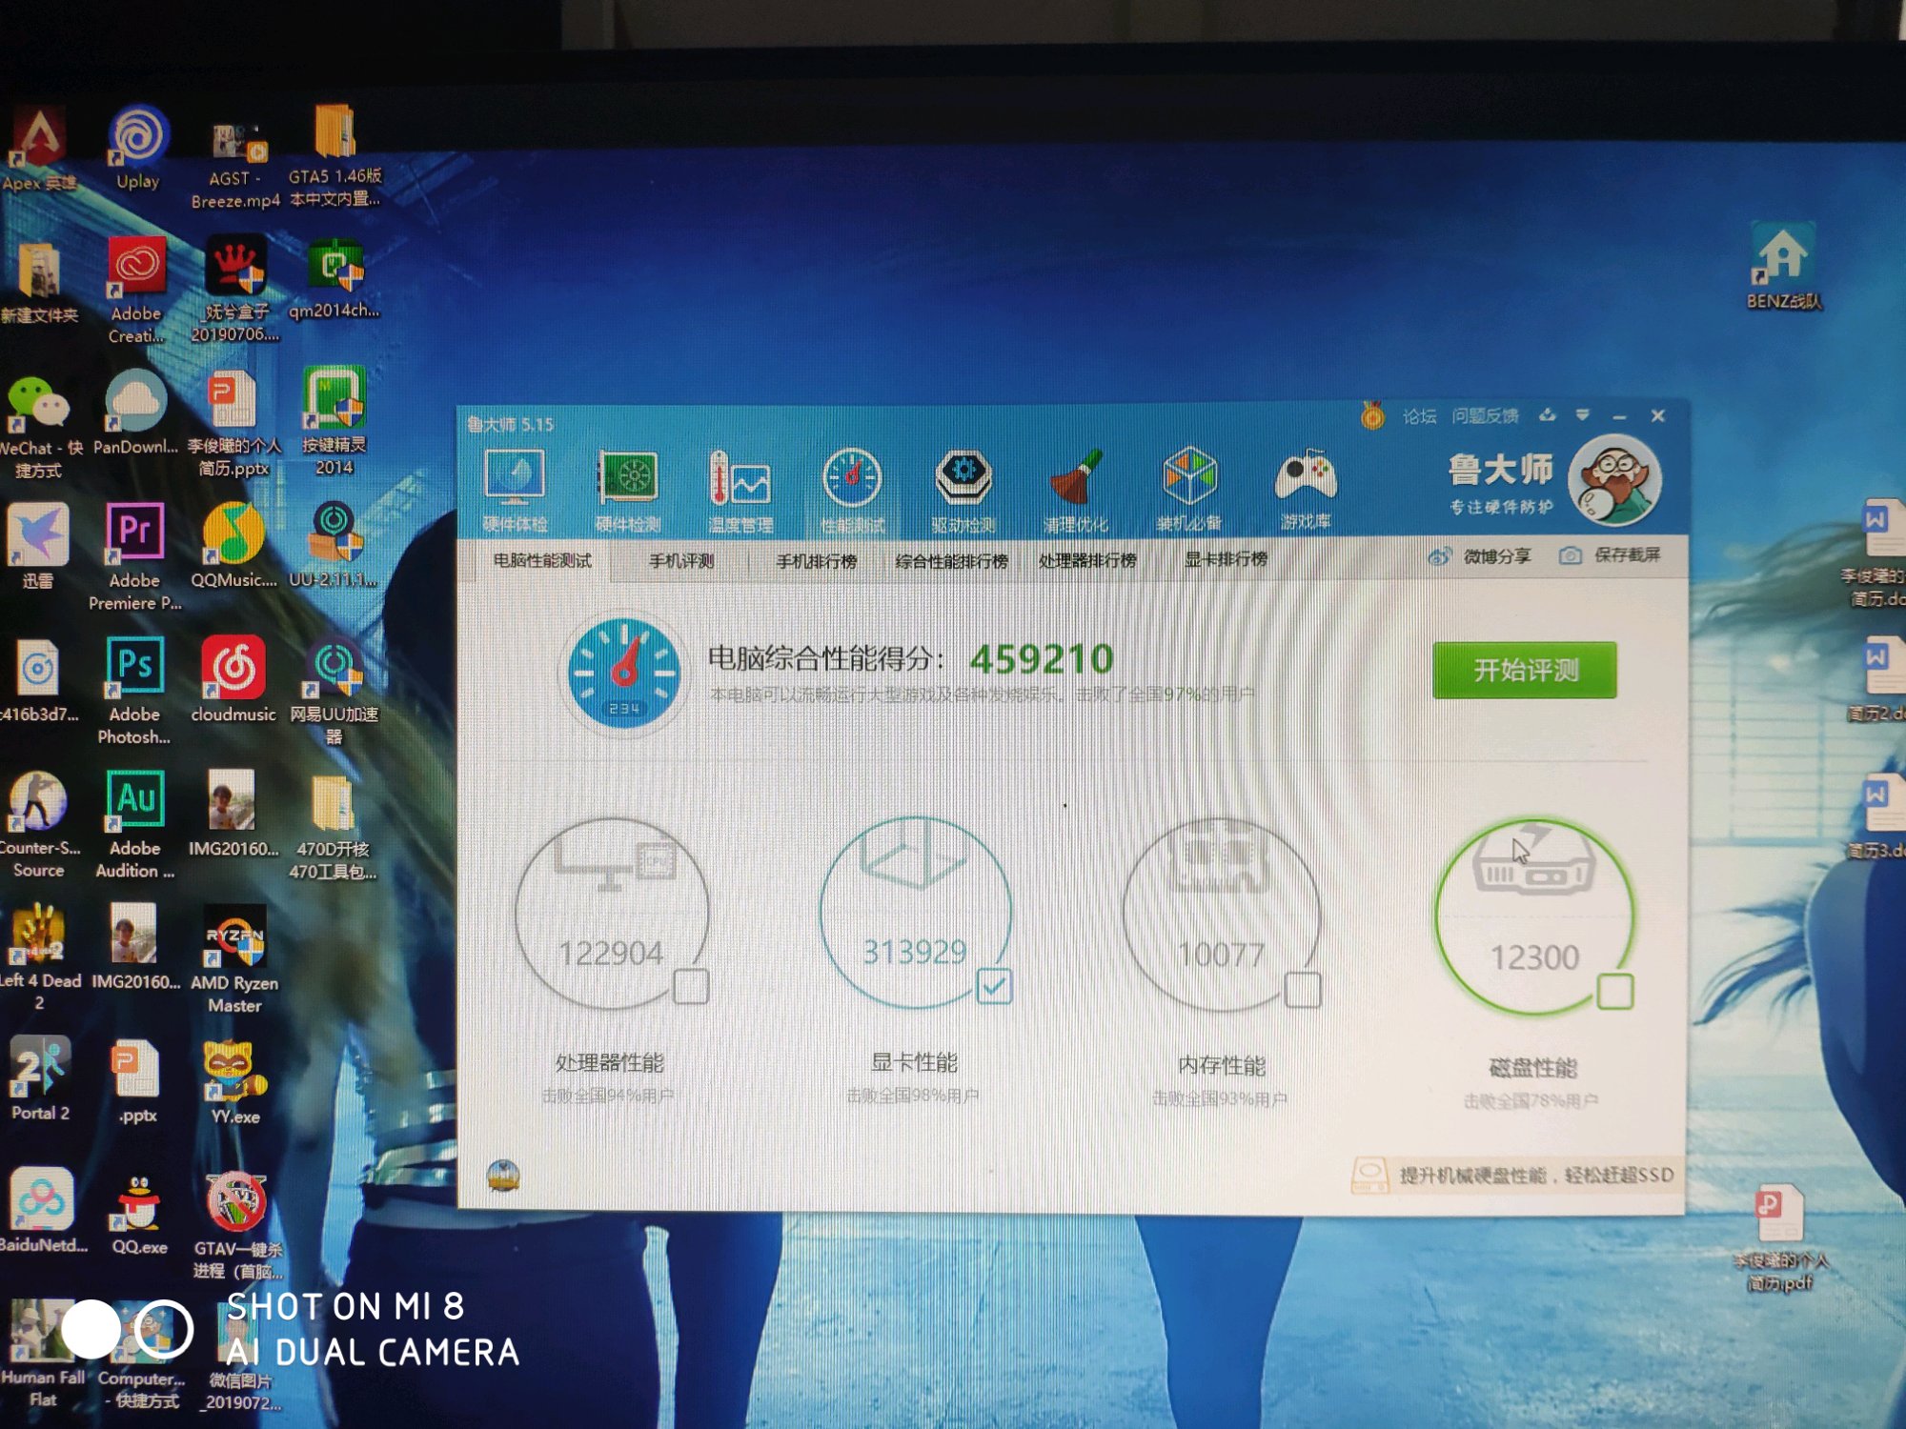Click the gold medal icon in title bar

(x=1372, y=416)
